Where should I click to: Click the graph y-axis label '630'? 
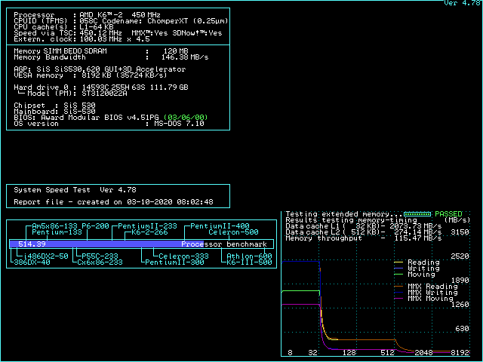click(x=462, y=329)
